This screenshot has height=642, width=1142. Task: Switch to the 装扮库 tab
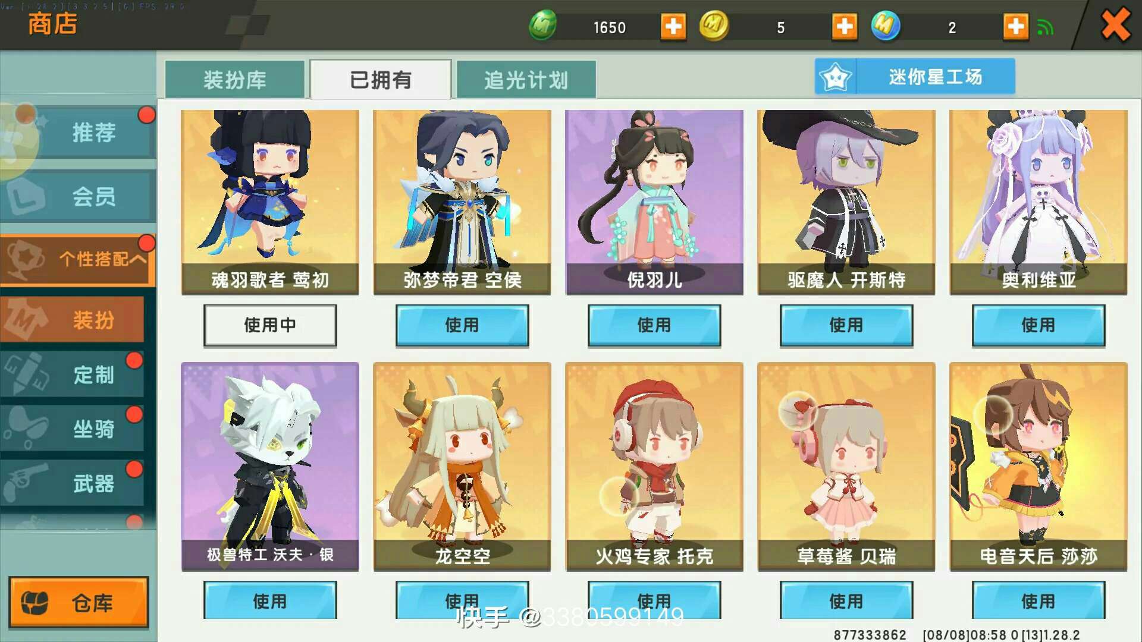235,80
